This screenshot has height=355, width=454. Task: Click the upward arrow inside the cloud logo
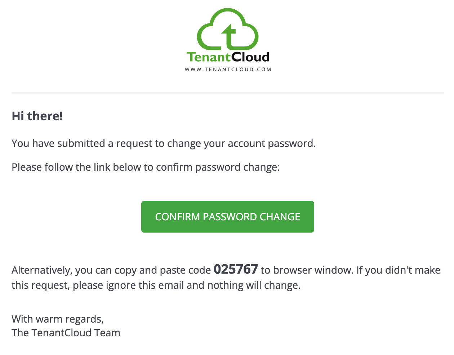229,35
